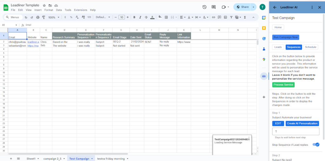
Task: Click the Functions sigma icon
Action: pyautogui.click(x=245, y=17)
